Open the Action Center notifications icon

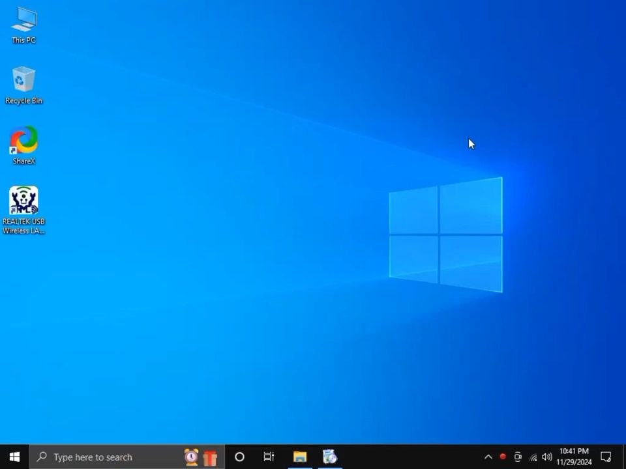tap(606, 457)
